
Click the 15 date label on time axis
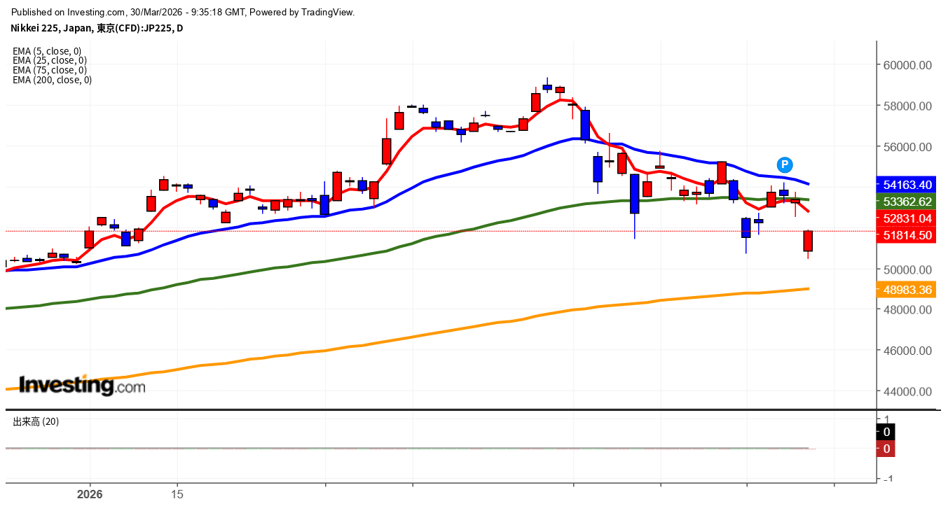coord(177,494)
